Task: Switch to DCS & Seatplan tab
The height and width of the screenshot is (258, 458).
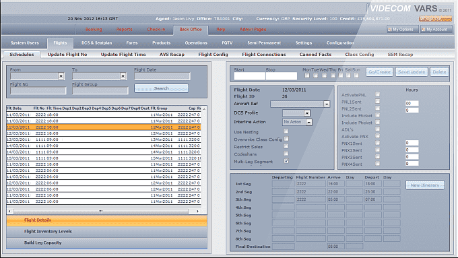Action: (x=97, y=43)
